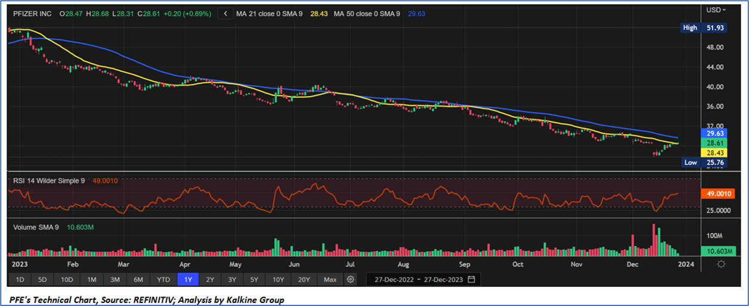Click the 27-Dec-2023 end date field
Viewport: 749px width, 306px height.
444,279
